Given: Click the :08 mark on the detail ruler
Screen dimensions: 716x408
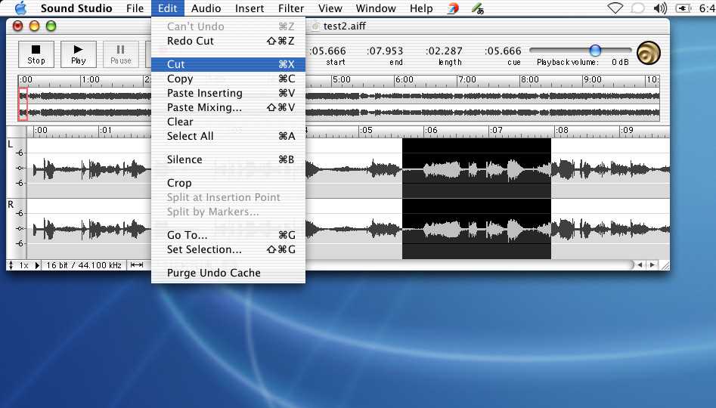Looking at the screenshot, I should 562,130.
